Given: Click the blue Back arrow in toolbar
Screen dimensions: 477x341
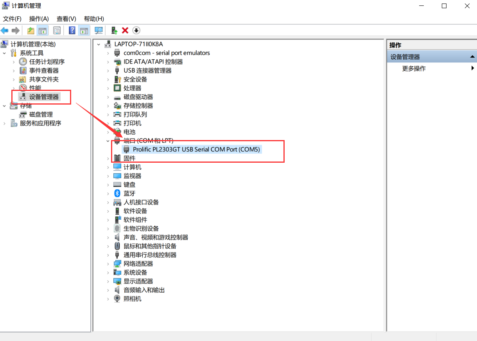Looking at the screenshot, I should point(5,30).
